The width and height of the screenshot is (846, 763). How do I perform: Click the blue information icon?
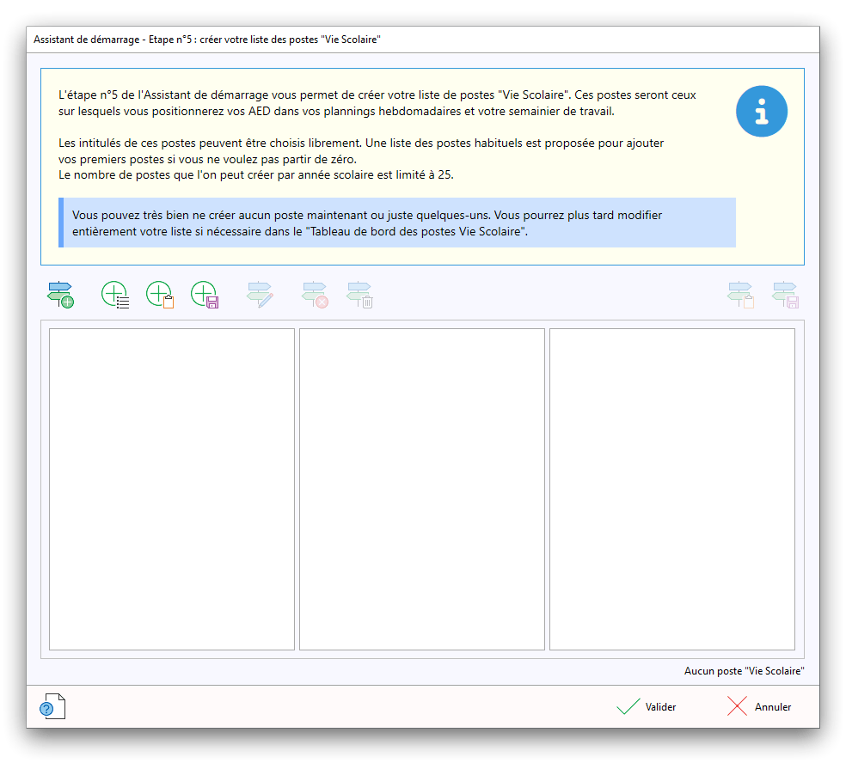761,111
